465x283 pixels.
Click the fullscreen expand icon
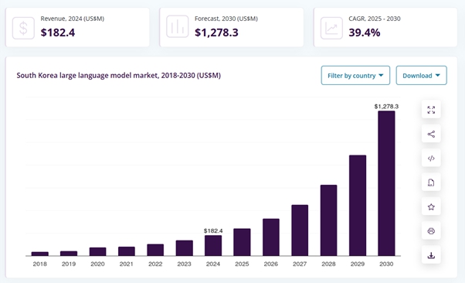tap(431, 110)
